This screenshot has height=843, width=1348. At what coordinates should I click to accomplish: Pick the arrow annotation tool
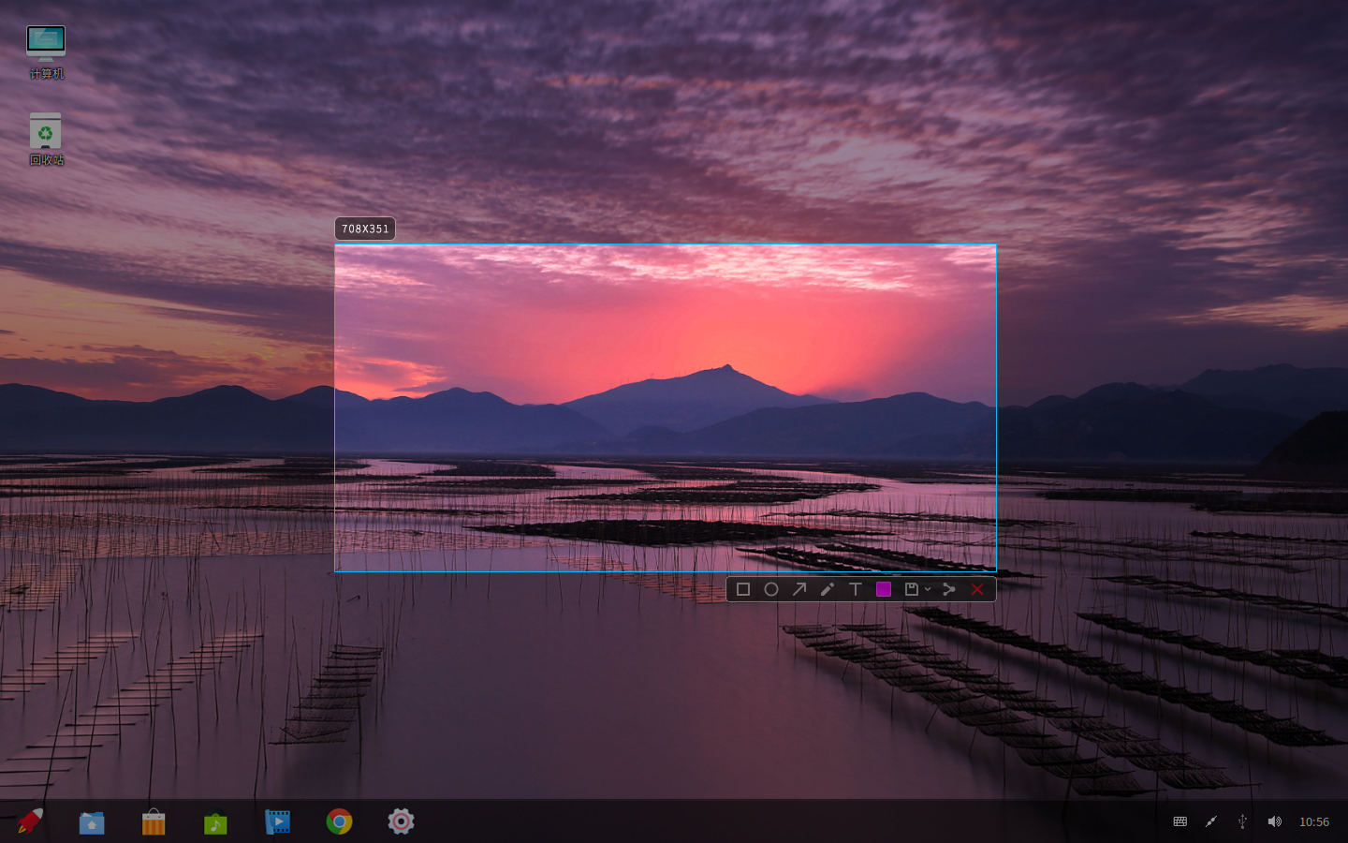tap(799, 589)
